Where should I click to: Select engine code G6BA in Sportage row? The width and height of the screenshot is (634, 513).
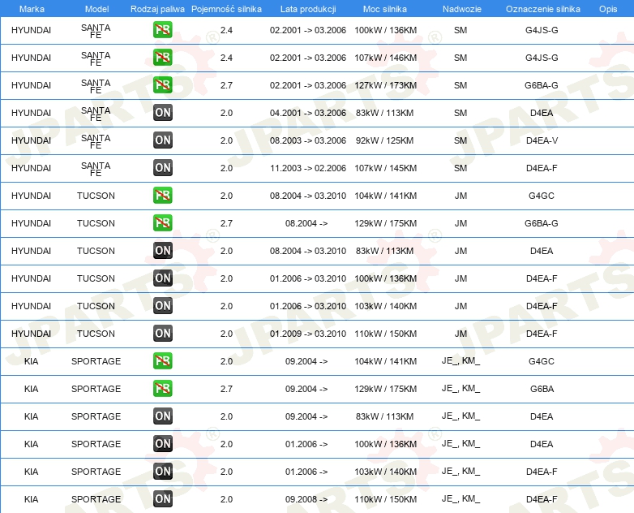click(x=542, y=389)
